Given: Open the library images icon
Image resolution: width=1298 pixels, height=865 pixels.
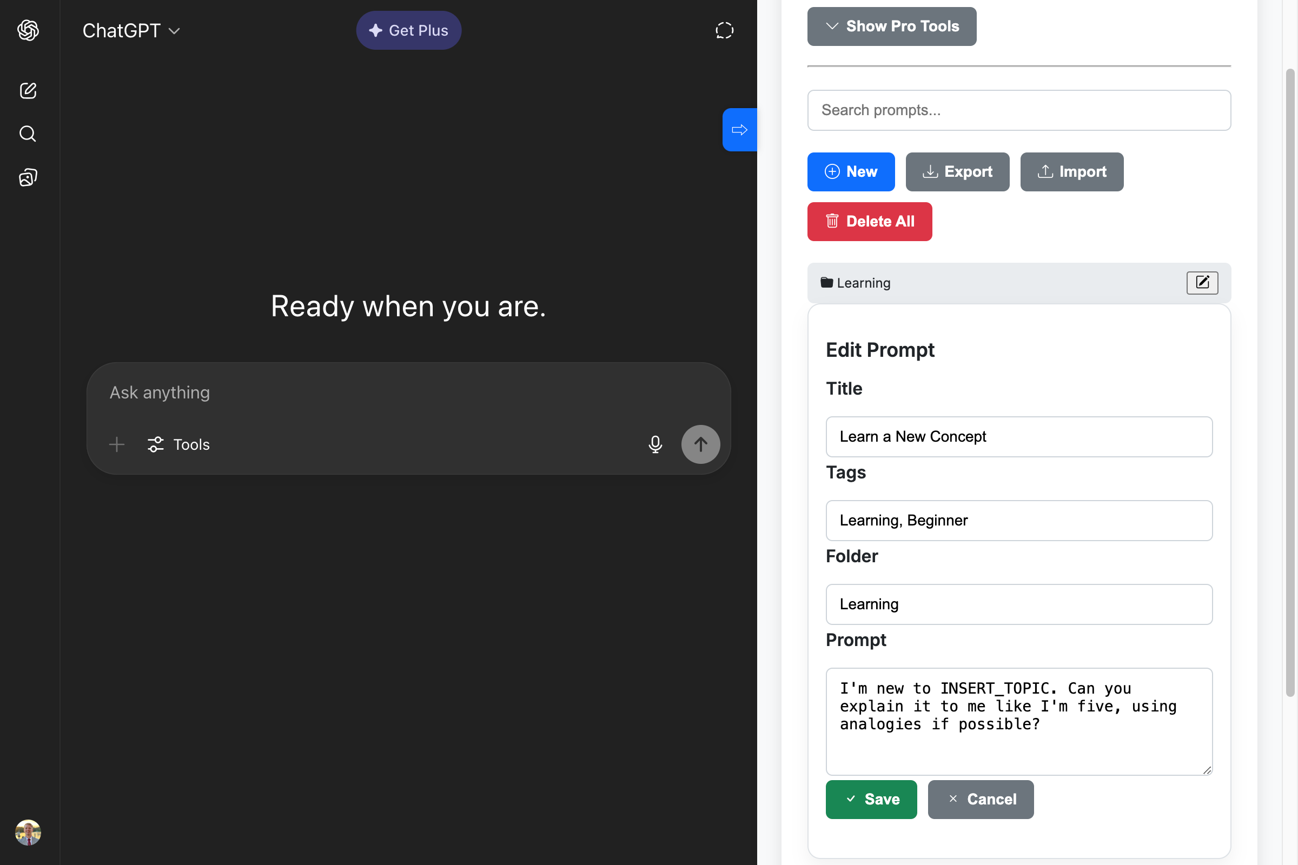Looking at the screenshot, I should [x=28, y=178].
